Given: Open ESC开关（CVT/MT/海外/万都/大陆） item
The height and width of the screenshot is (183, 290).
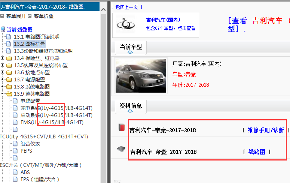Looking at the screenshot, I should coord(41,165).
